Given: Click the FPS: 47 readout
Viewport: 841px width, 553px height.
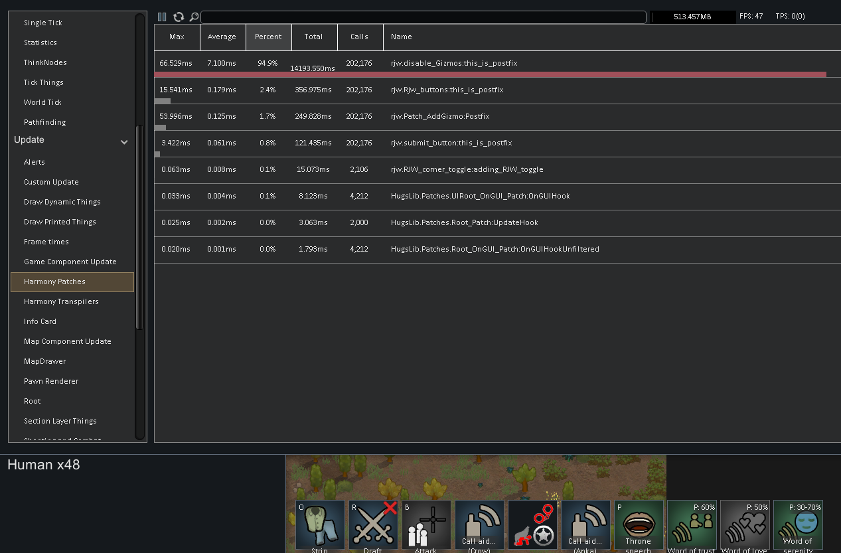Looking at the screenshot, I should click(x=751, y=16).
